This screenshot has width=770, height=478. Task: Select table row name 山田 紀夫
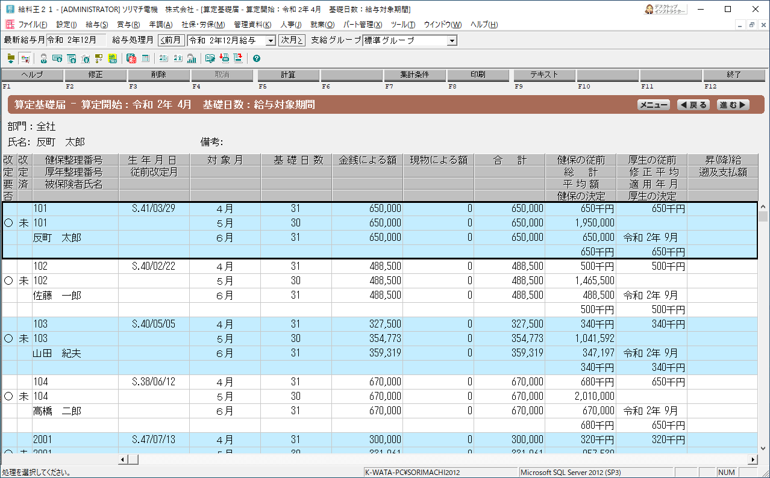point(57,353)
